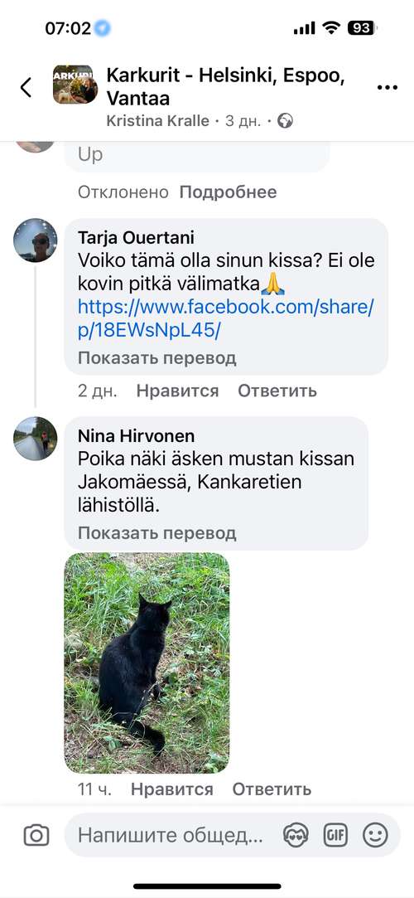Open the GIF picker

pyautogui.click(x=335, y=835)
